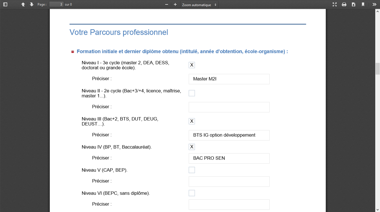This screenshot has height=212, width=380.
Task: Open the tools overflow menu
Action: [x=374, y=4]
